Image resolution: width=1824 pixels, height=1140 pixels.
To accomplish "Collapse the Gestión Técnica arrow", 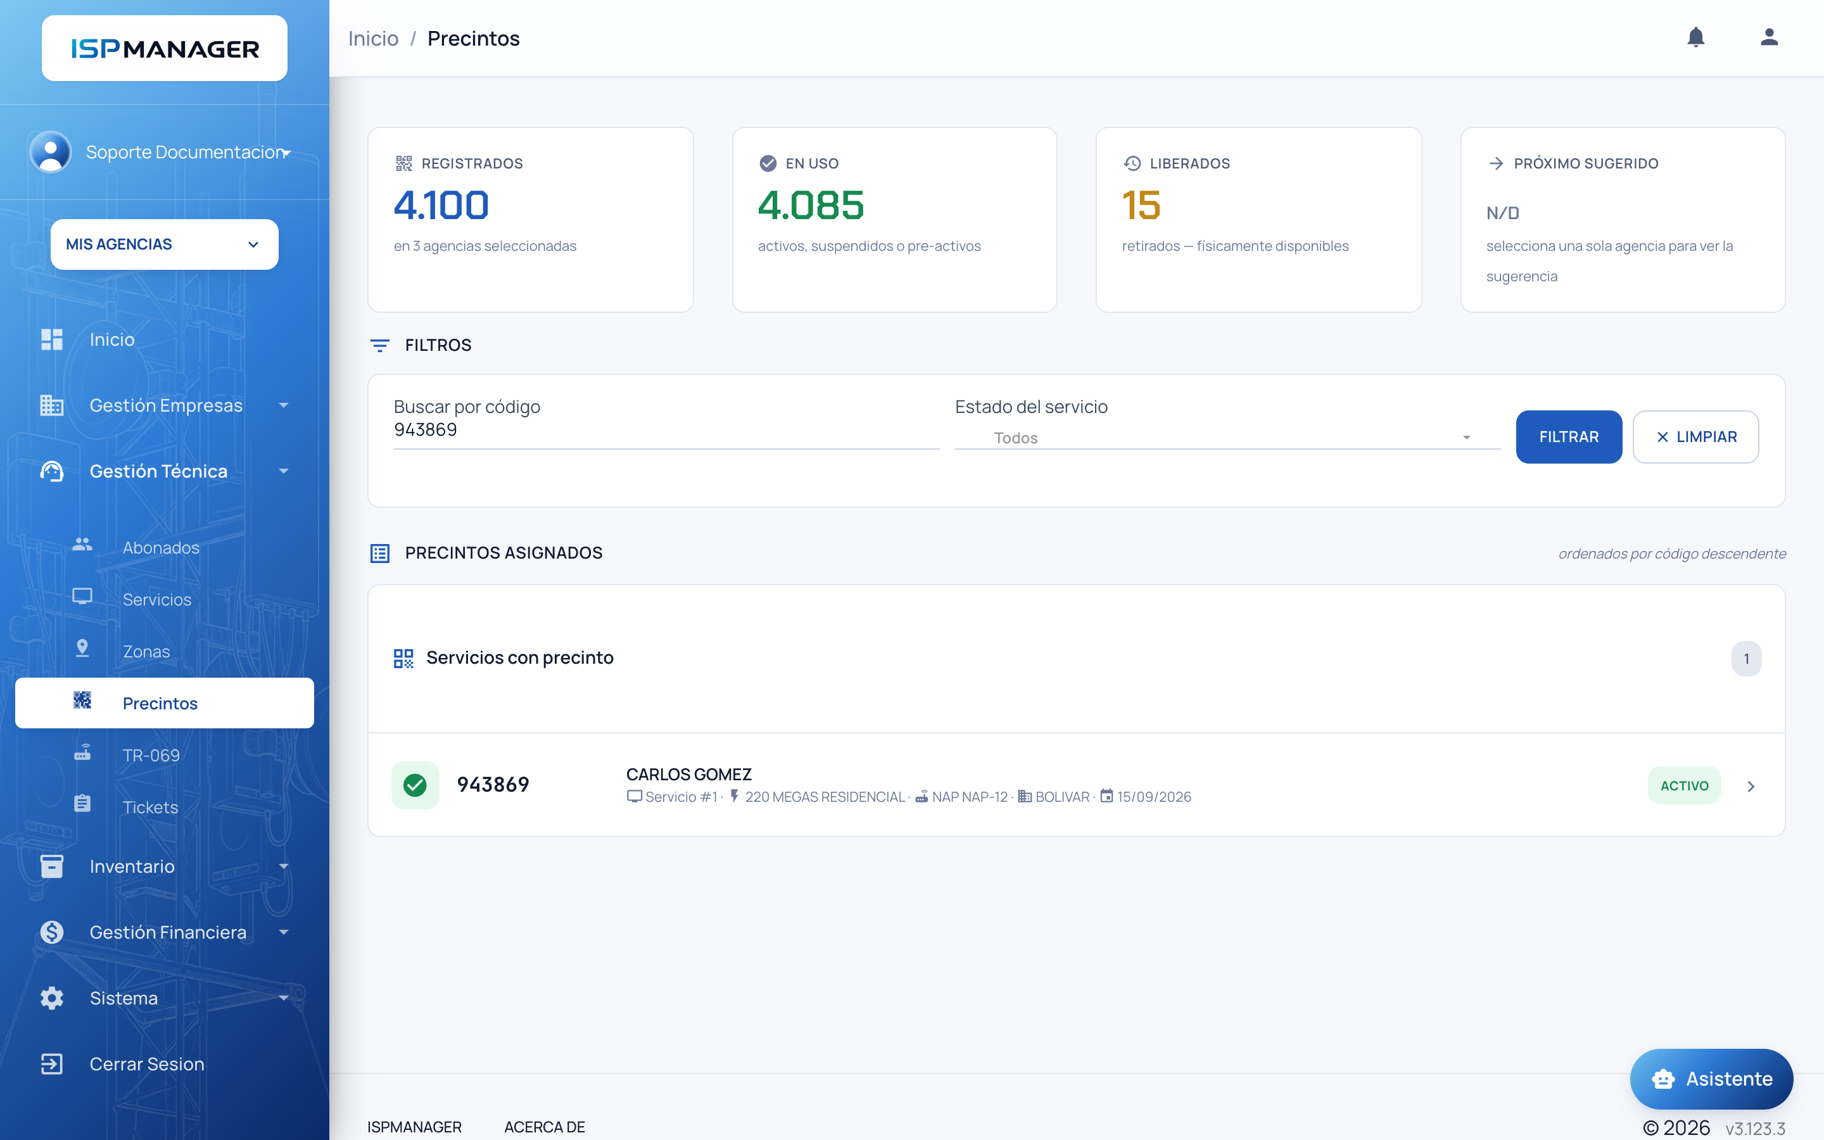I will point(283,471).
